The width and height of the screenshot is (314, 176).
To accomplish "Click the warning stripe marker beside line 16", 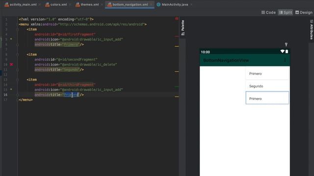I will [177, 97].
